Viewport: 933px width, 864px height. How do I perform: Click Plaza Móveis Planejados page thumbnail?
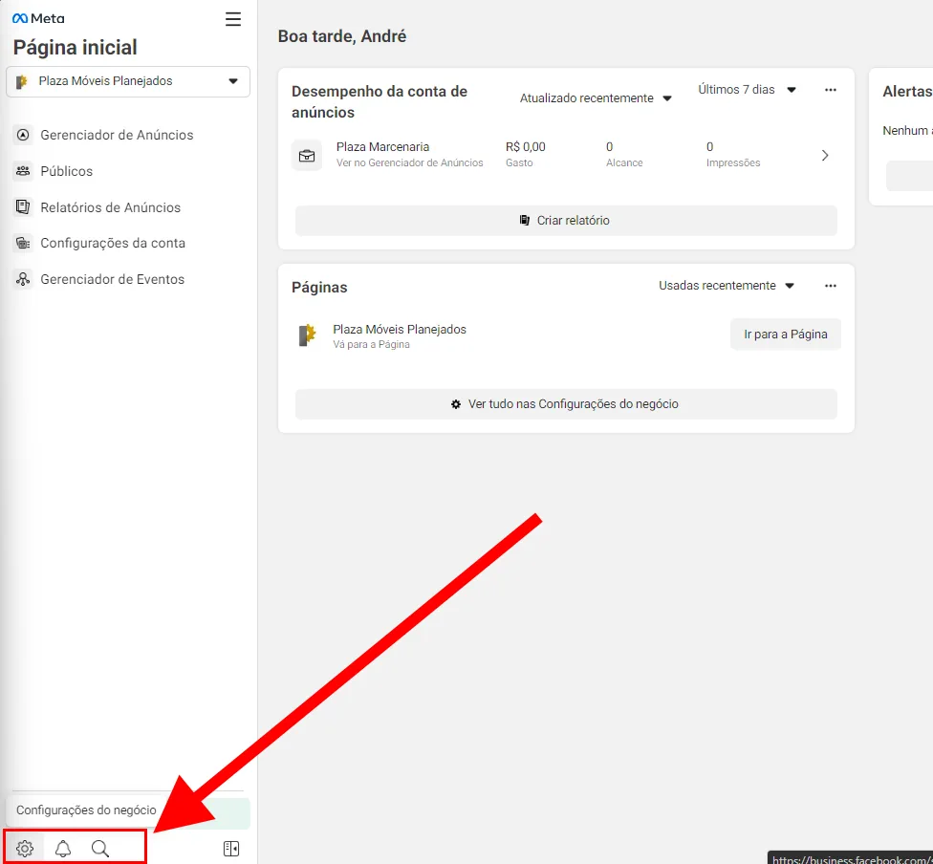pyautogui.click(x=307, y=335)
